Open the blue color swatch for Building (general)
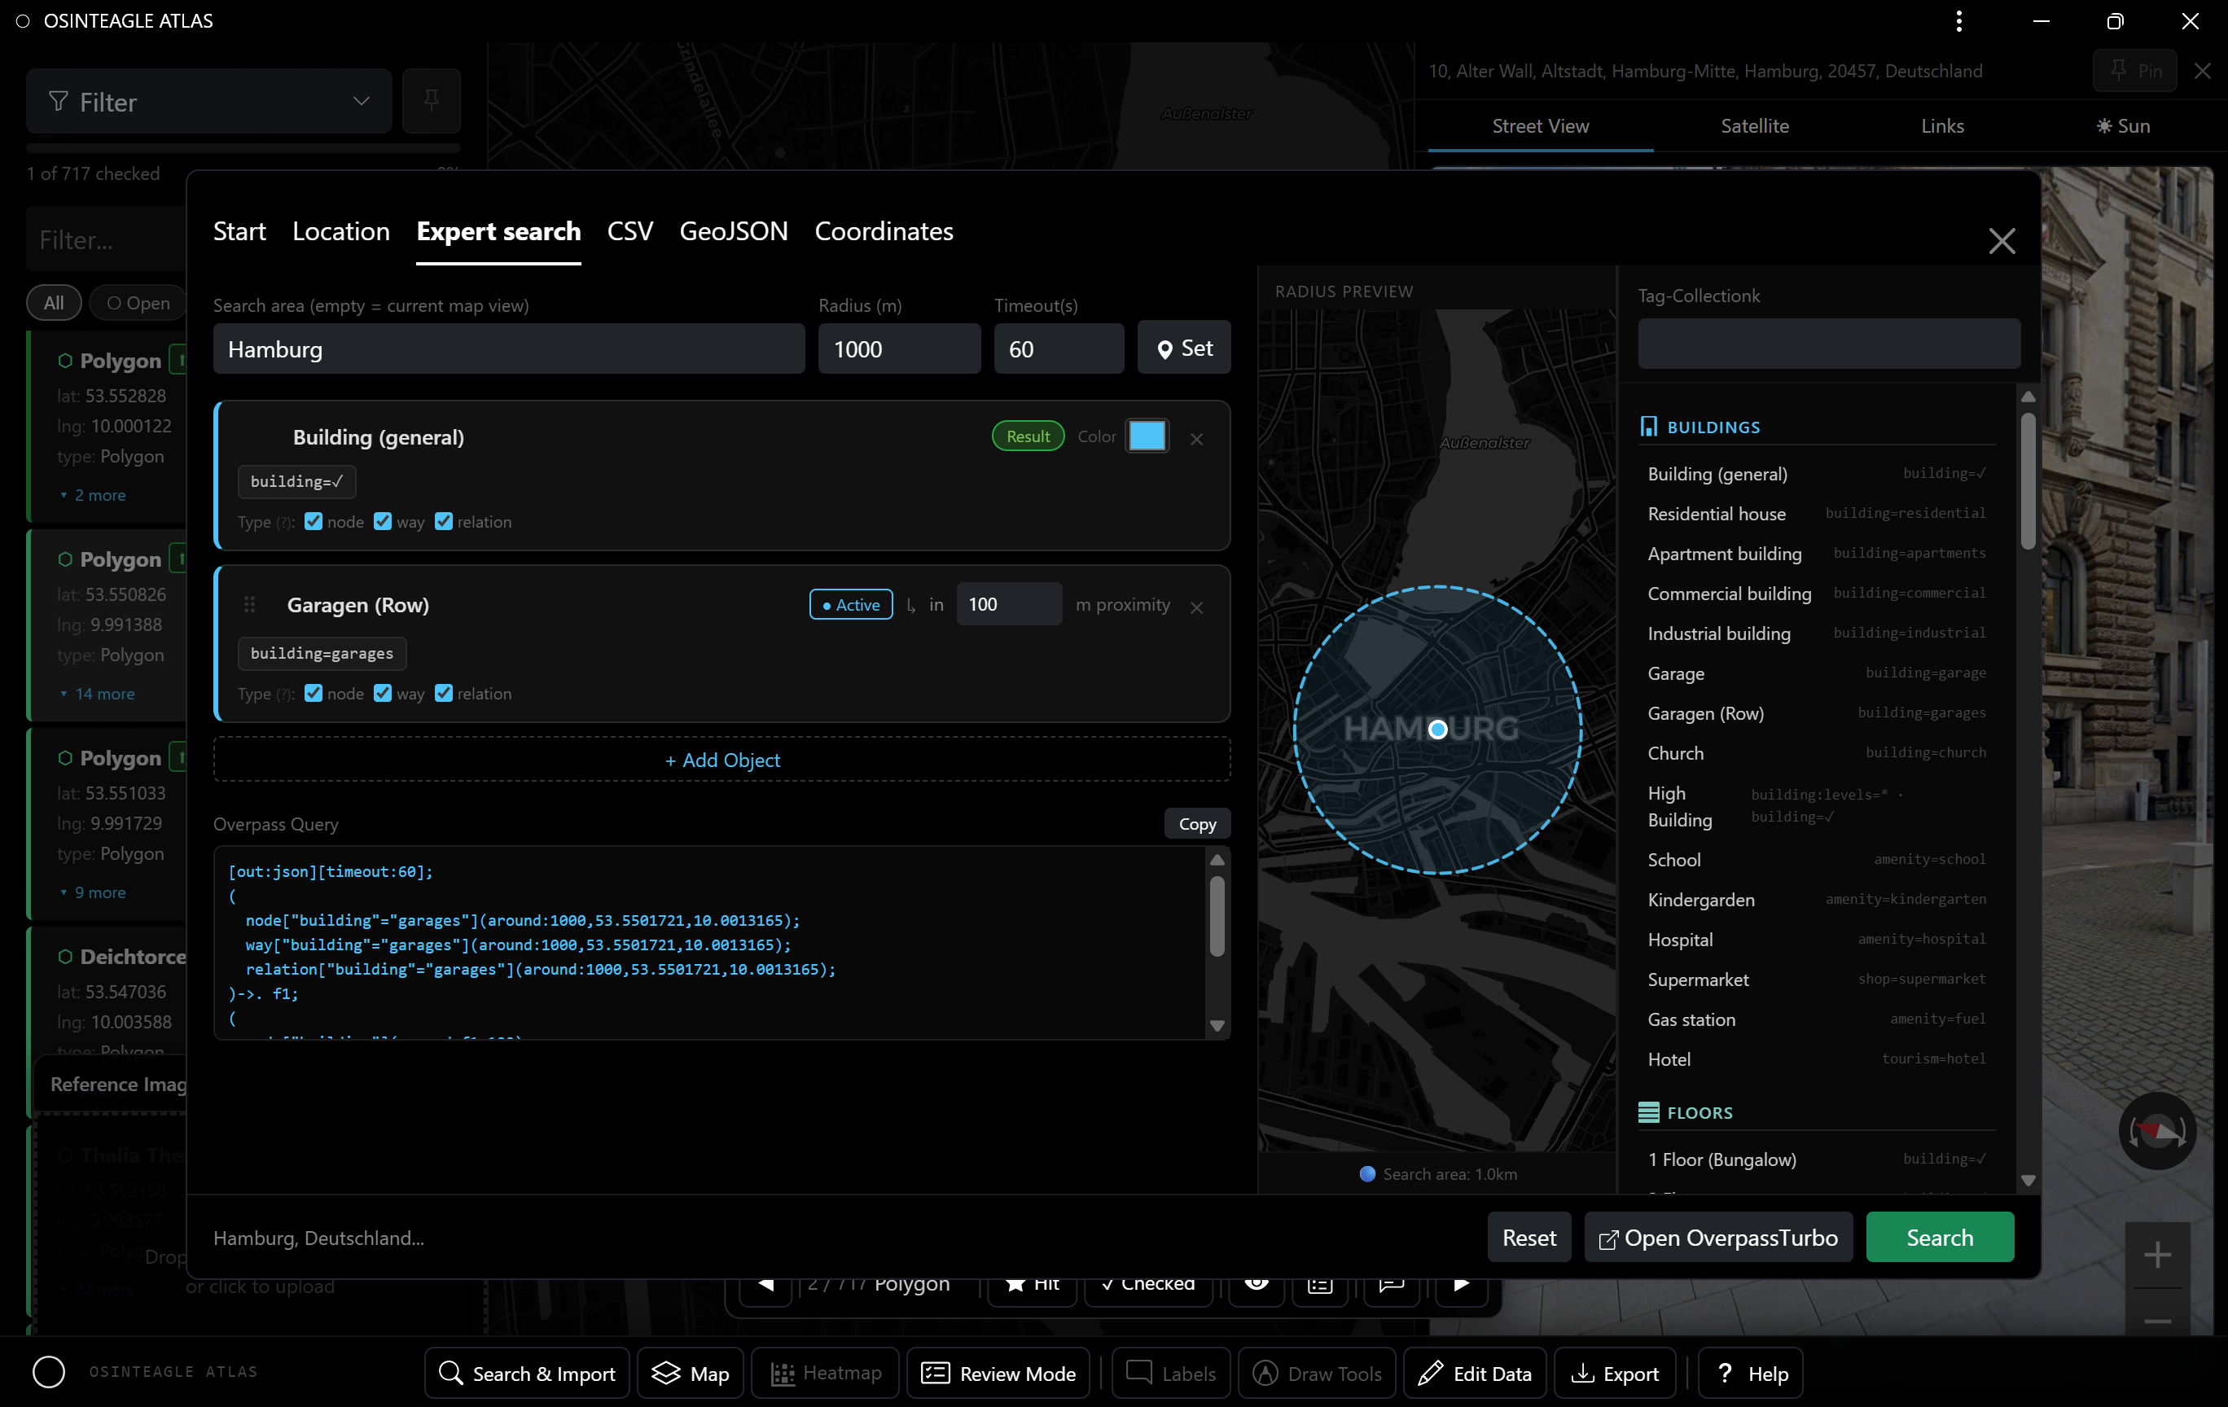This screenshot has width=2228, height=1407. tap(1147, 436)
